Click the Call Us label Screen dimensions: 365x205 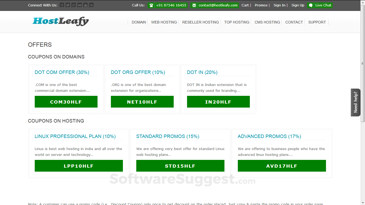pos(138,5)
